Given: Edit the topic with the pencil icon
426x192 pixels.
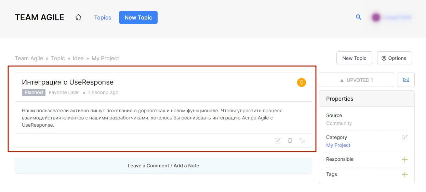Looking at the screenshot, I should 278,141.
